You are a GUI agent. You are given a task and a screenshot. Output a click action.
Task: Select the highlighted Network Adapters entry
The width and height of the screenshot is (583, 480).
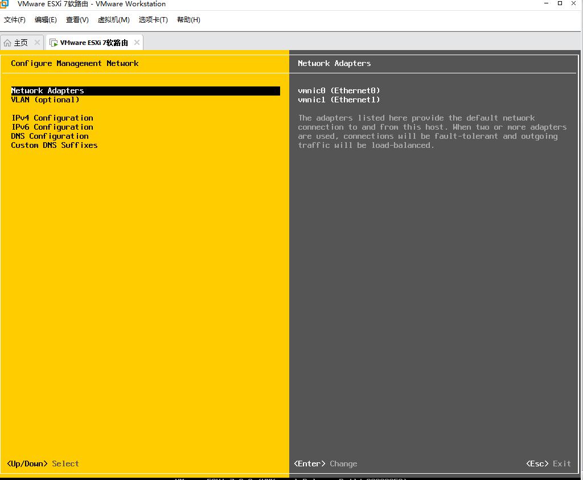coord(48,91)
